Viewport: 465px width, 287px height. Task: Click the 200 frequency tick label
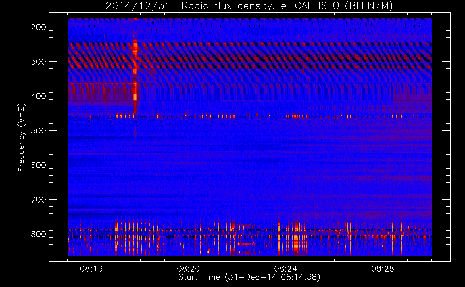[39, 27]
